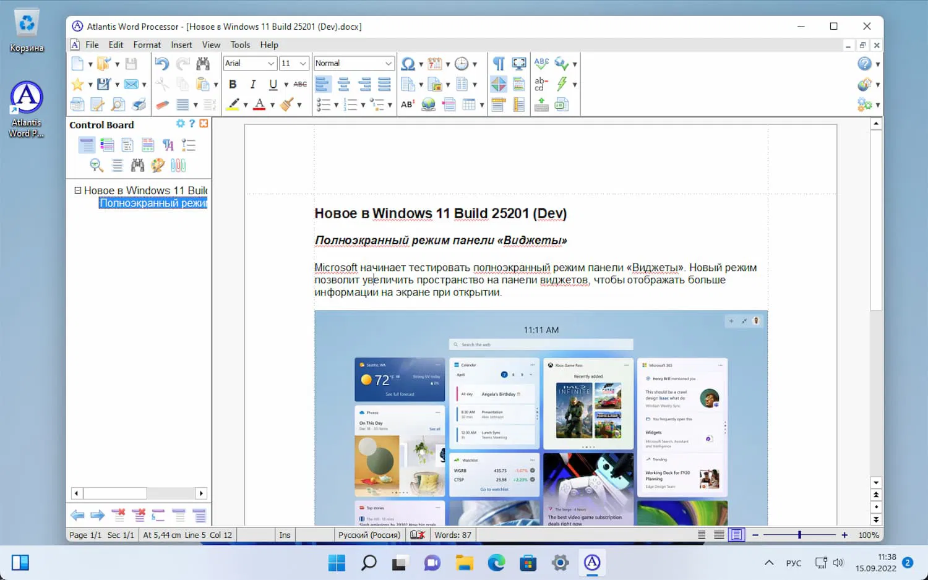Open the Tools menu
The width and height of the screenshot is (928, 580).
point(240,45)
